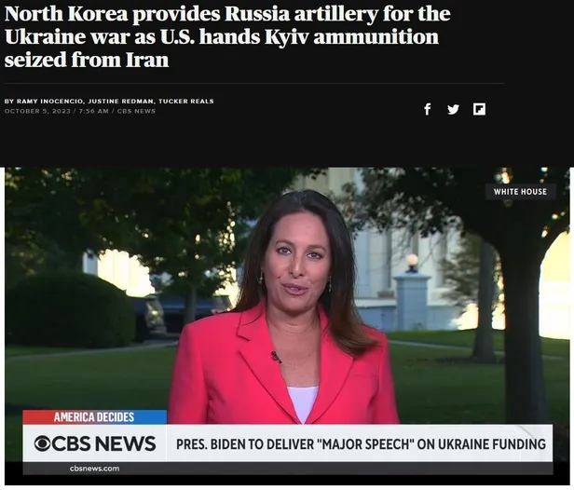Viewport: 574px width, 490px height.
Task: Open author Justine Redman's byline
Action: (121, 101)
